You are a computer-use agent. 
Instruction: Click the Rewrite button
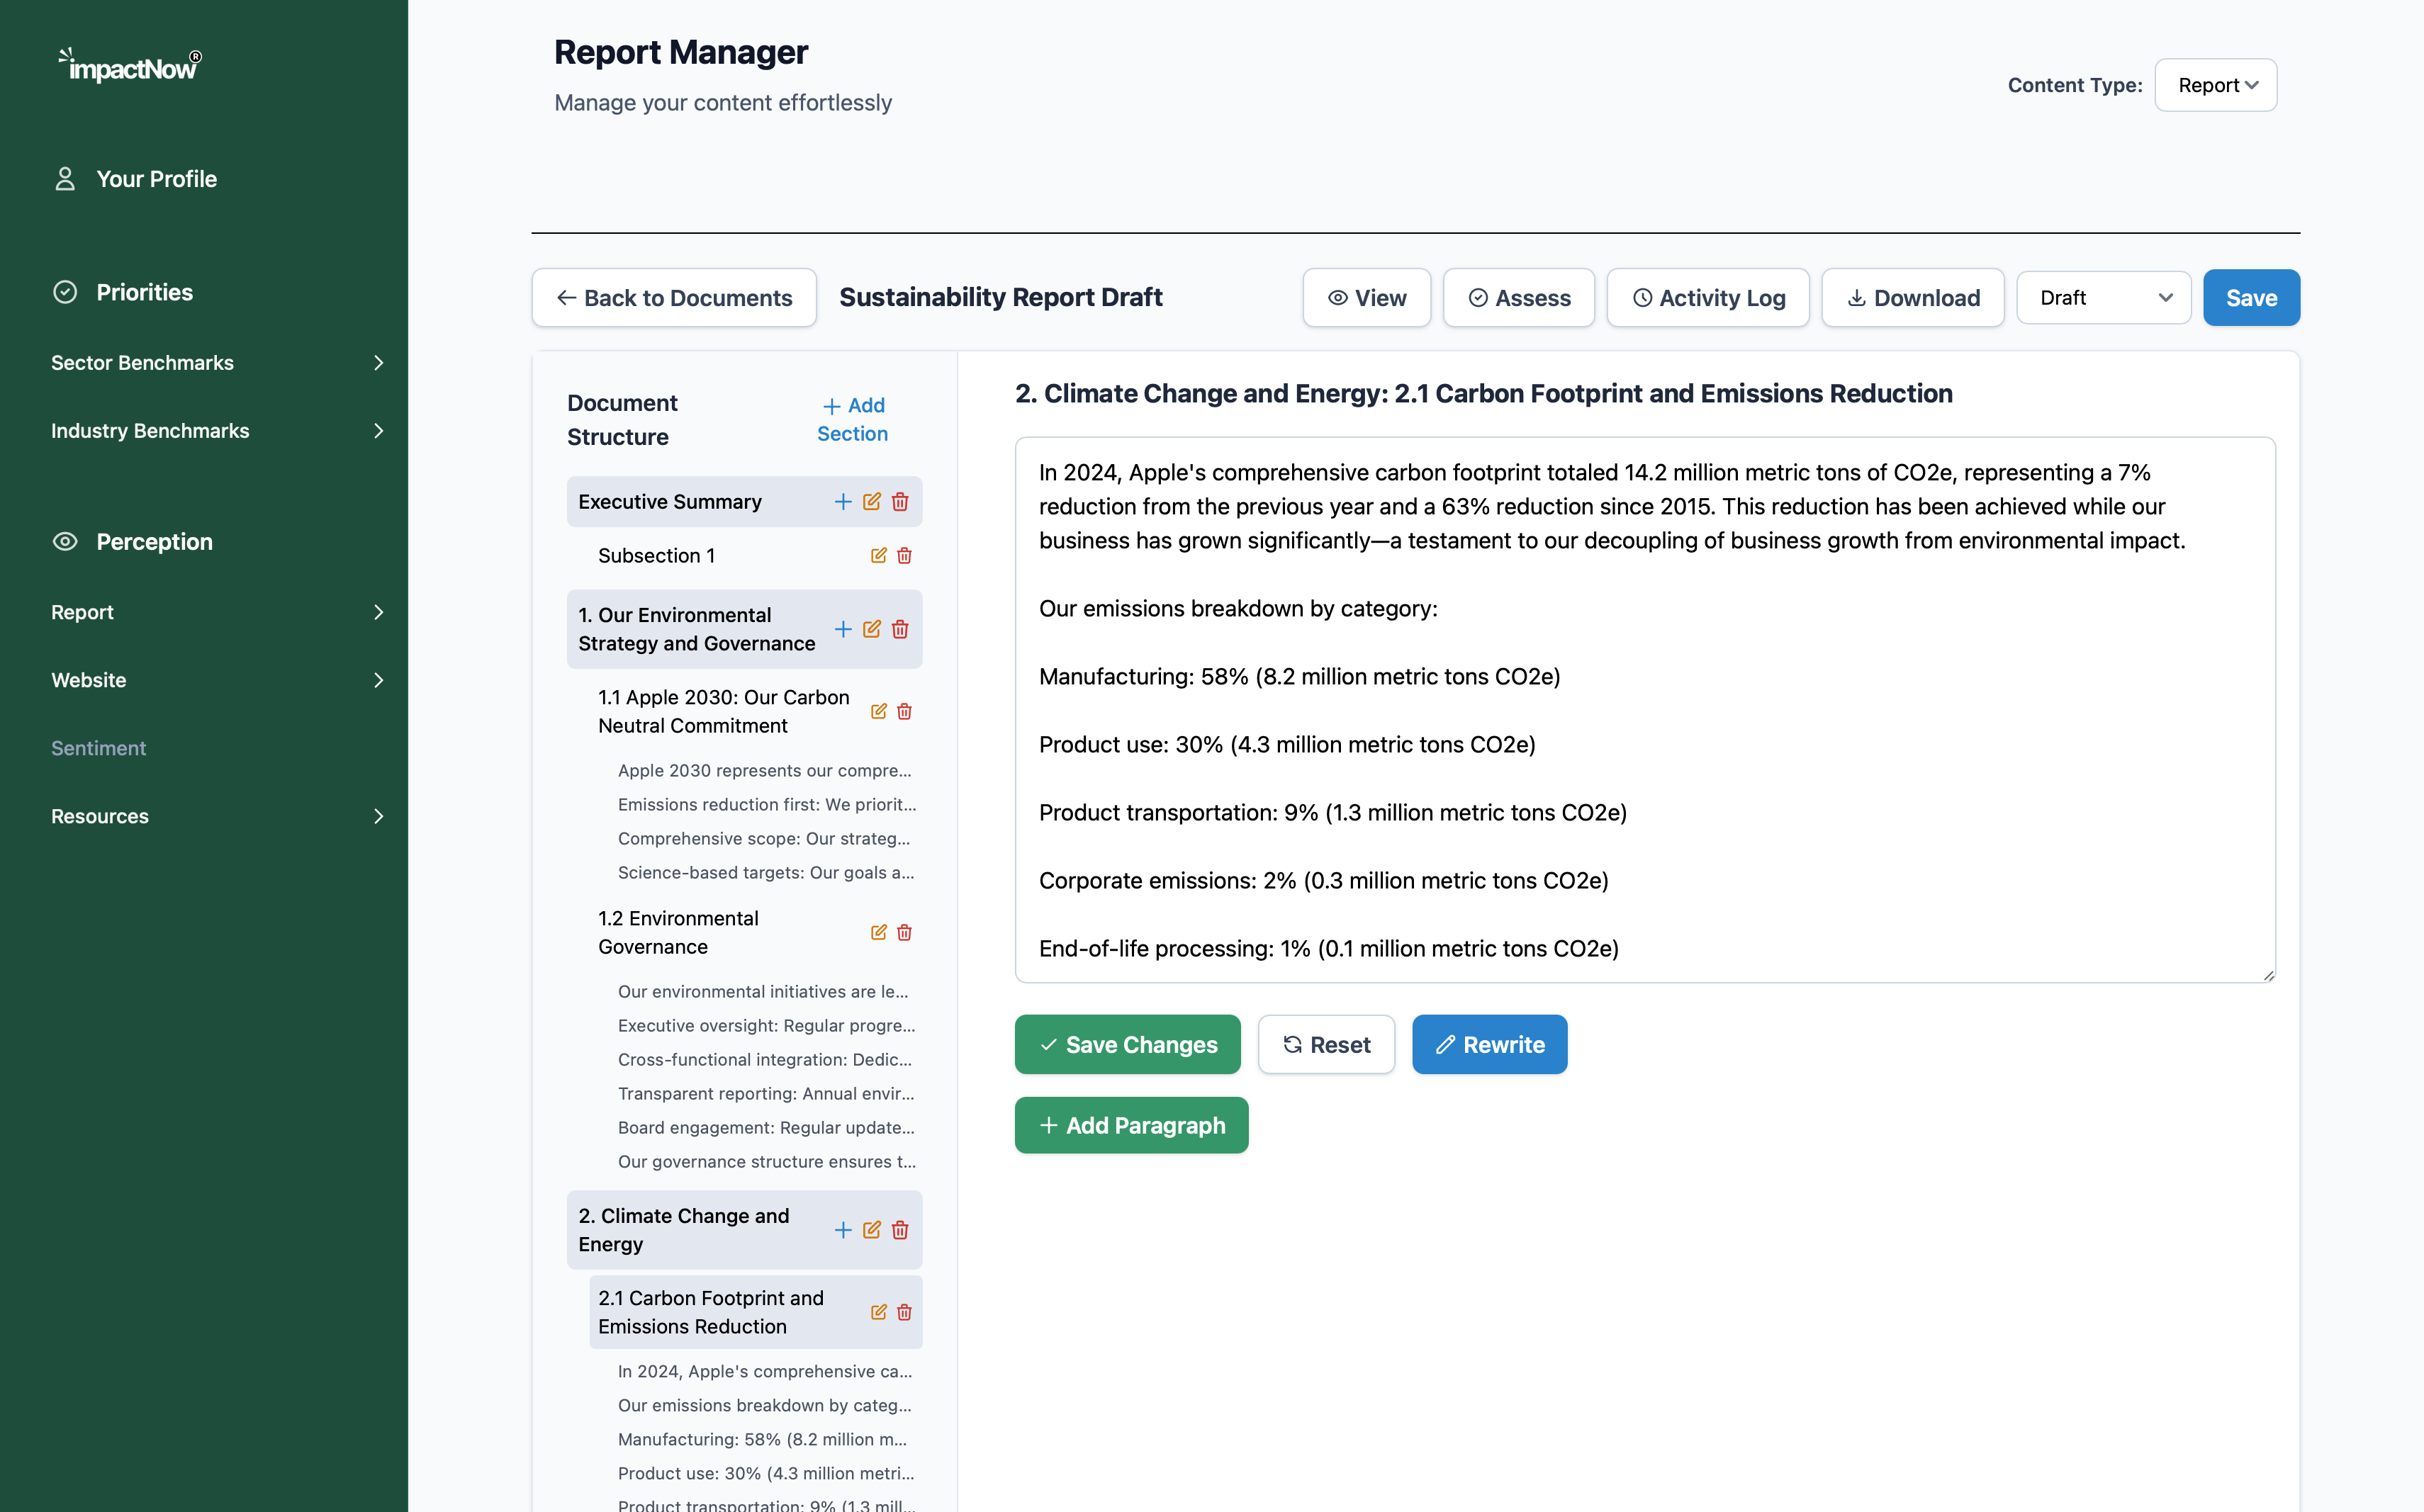(1490, 1045)
